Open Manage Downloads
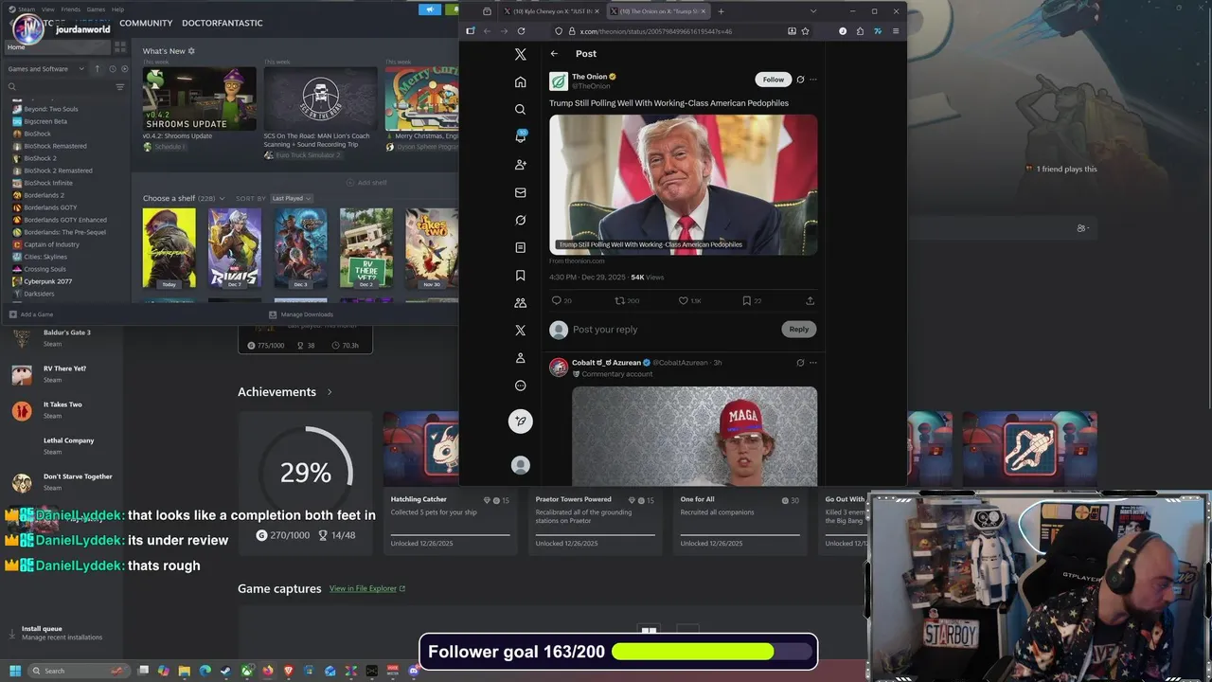The image size is (1212, 682). (x=301, y=314)
